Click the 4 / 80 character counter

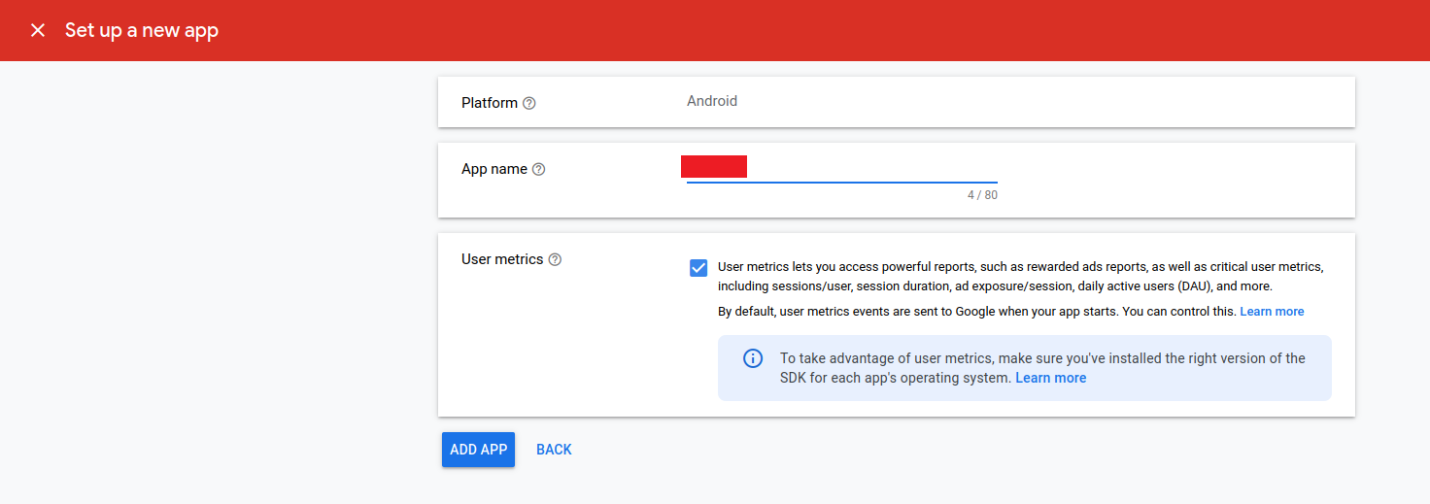point(981,195)
